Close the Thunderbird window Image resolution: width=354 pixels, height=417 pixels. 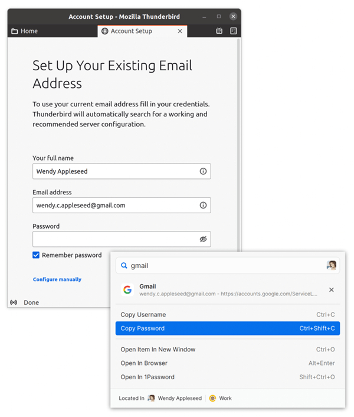233,17
